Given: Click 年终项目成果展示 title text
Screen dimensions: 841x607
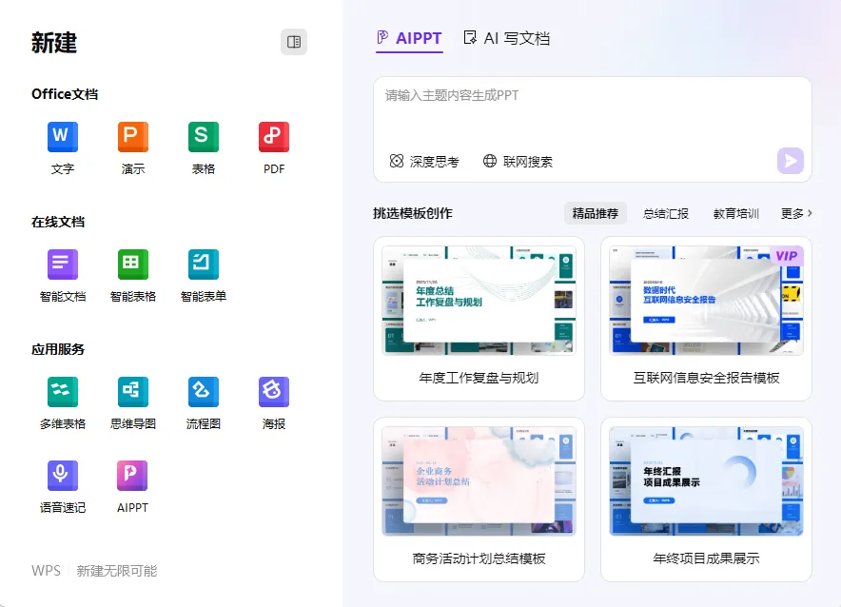Looking at the screenshot, I should (706, 558).
